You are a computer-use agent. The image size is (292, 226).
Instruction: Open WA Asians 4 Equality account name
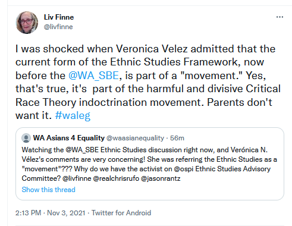point(69,138)
